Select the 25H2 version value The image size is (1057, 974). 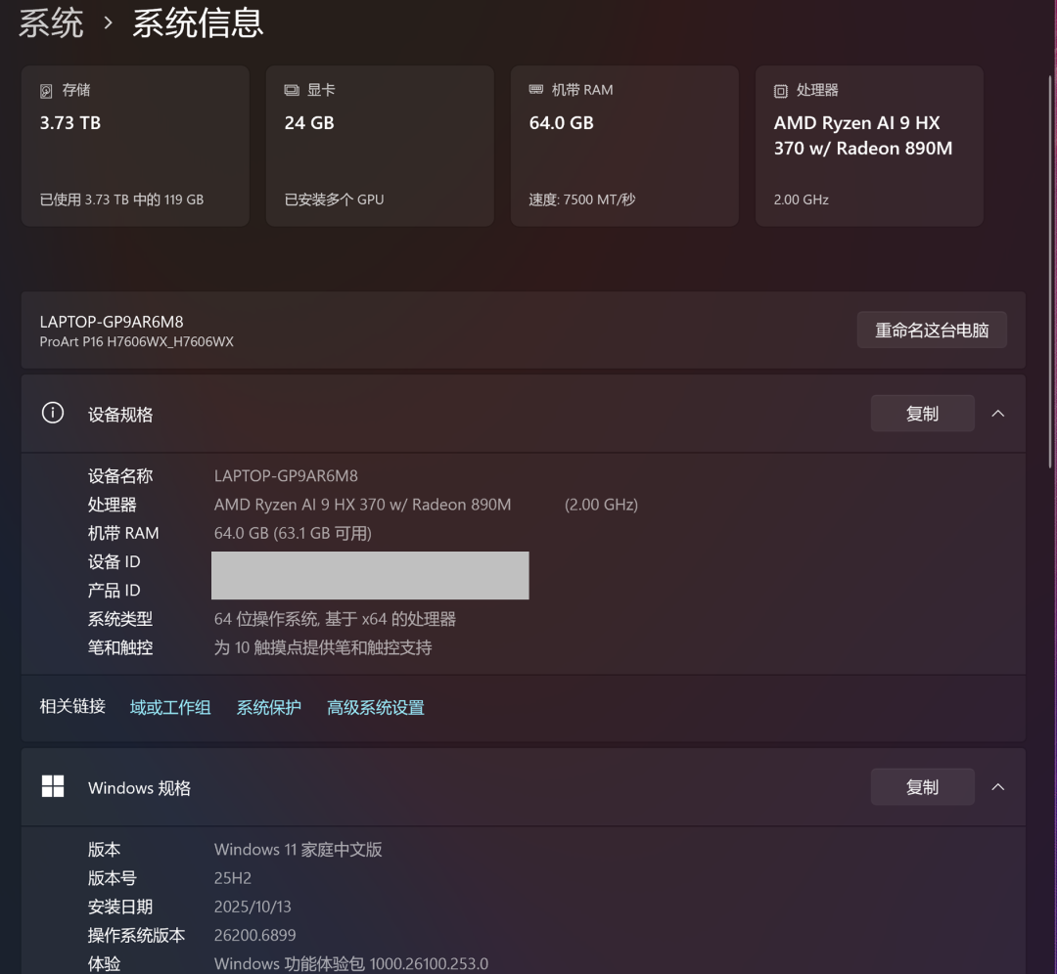(233, 878)
